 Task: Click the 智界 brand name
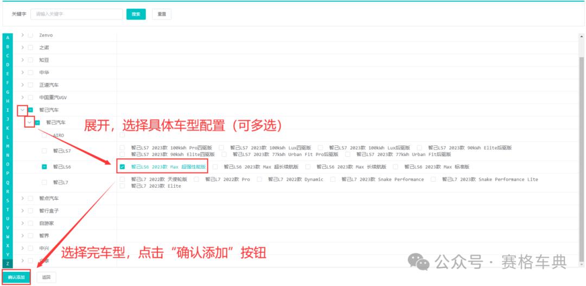point(44,236)
